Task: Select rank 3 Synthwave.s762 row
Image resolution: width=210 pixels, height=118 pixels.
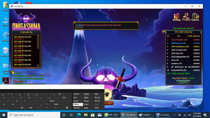Action: pos(183,47)
